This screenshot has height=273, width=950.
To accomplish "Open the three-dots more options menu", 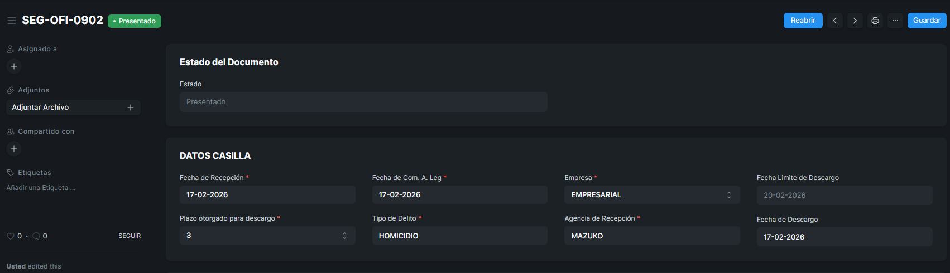I will pyautogui.click(x=895, y=21).
